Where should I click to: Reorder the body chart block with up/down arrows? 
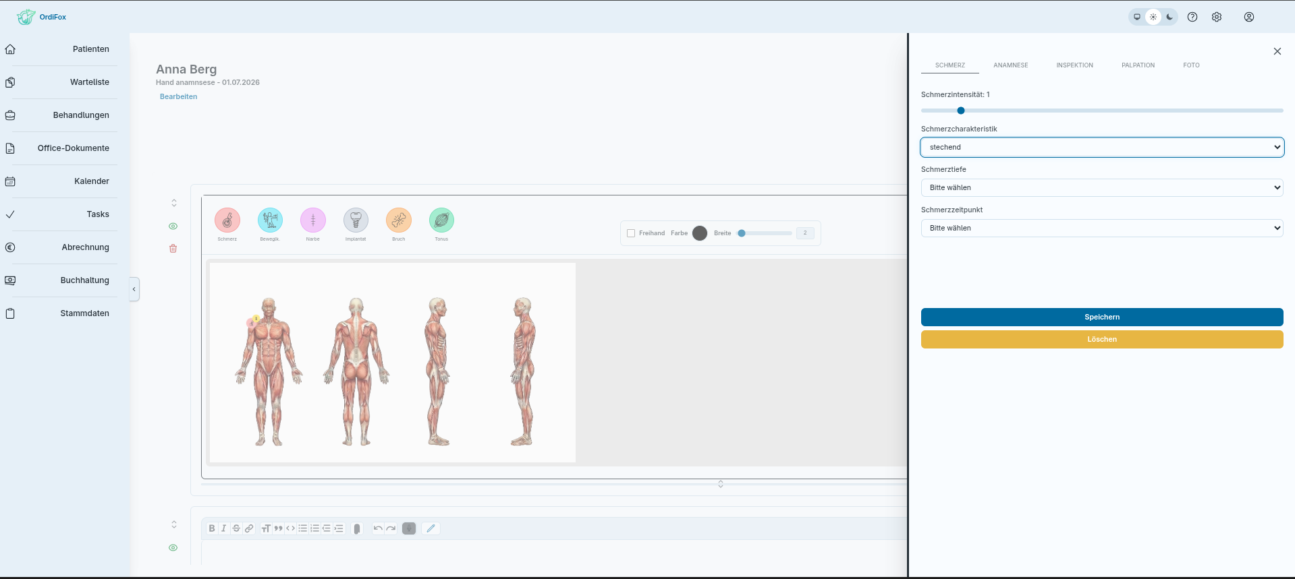[x=174, y=203]
